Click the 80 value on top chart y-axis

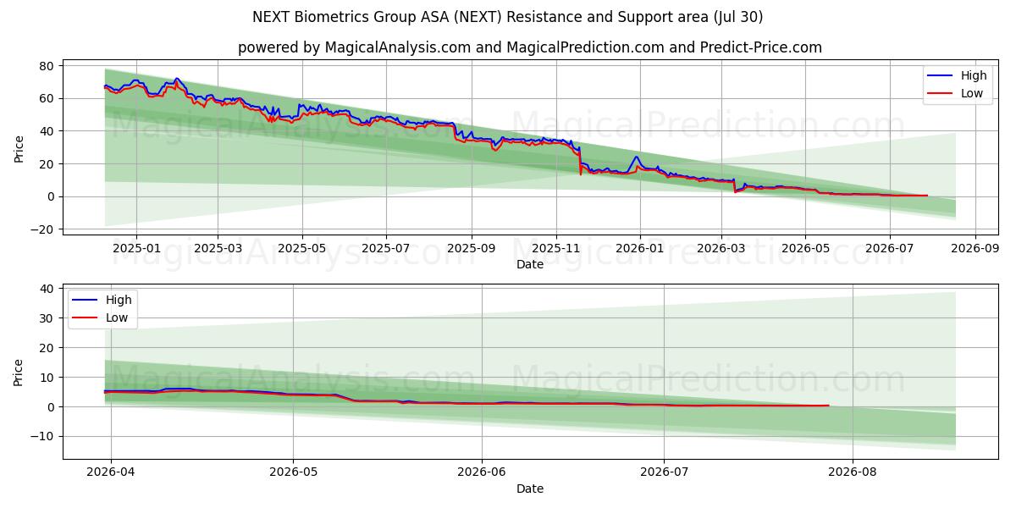[47, 66]
